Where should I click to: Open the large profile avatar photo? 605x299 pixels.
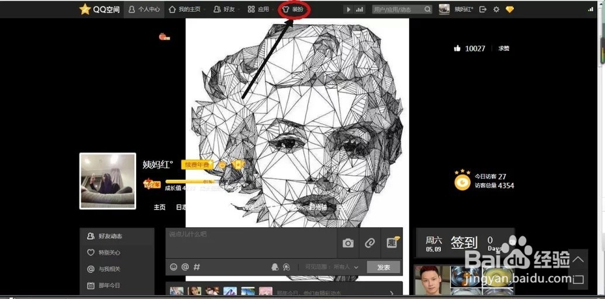108,181
